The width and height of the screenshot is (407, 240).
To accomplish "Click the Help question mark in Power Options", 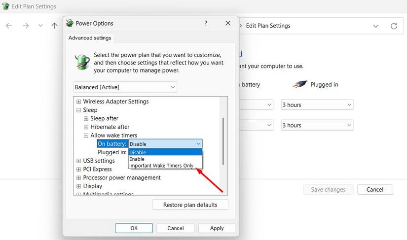I will pyautogui.click(x=206, y=23).
